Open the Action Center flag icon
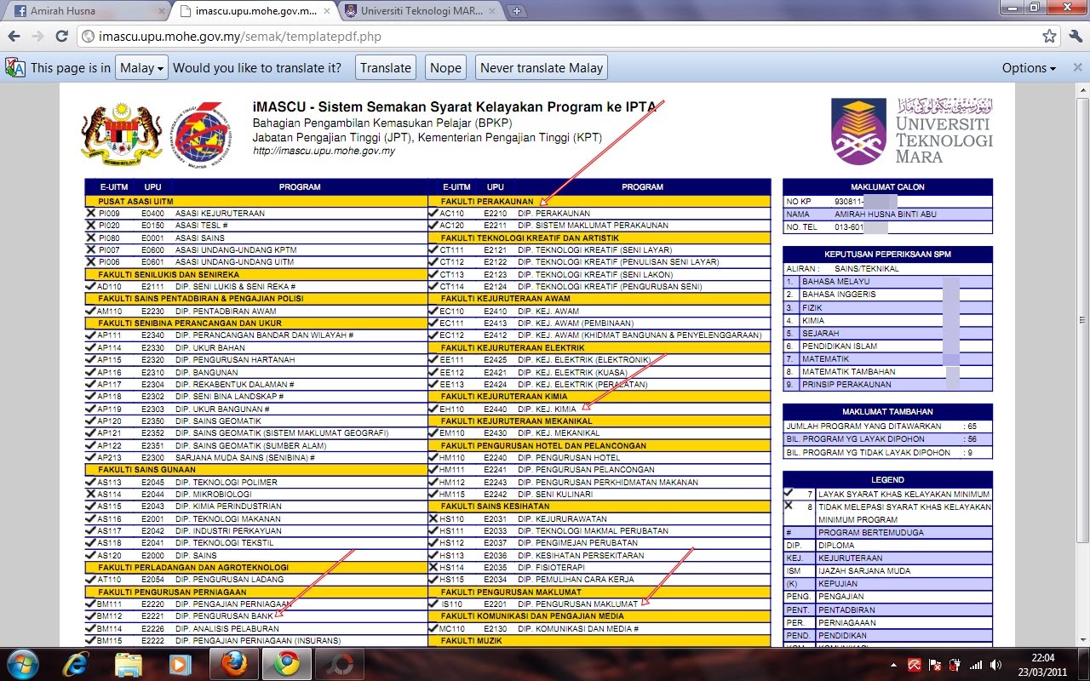 point(934,665)
